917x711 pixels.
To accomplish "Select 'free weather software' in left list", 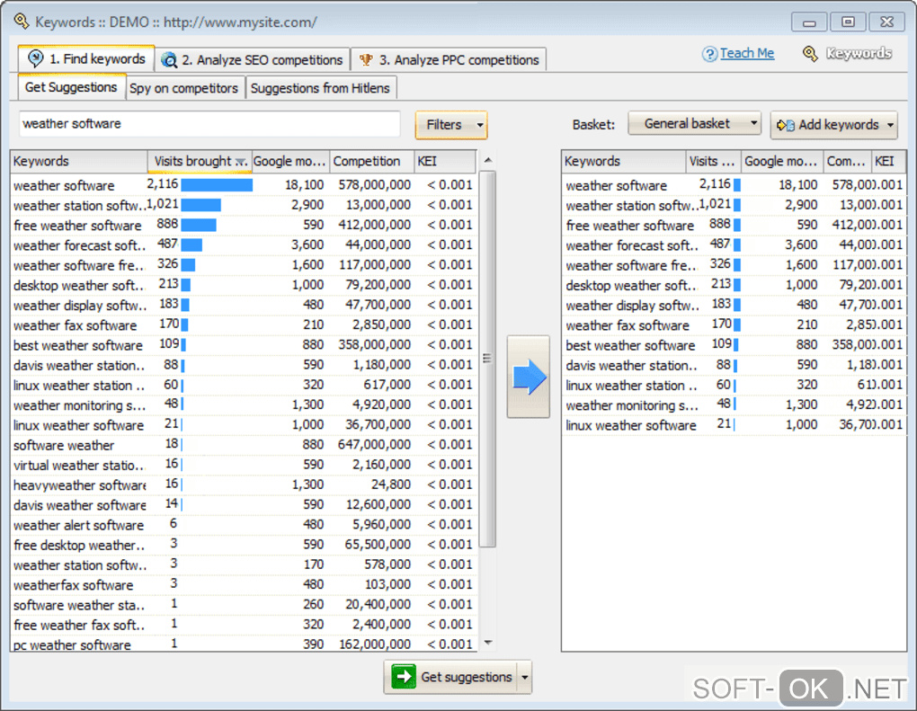I will (x=244, y=225).
